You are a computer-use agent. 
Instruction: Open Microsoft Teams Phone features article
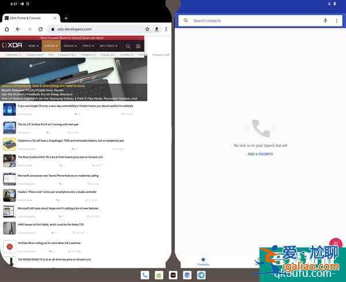tap(58, 176)
